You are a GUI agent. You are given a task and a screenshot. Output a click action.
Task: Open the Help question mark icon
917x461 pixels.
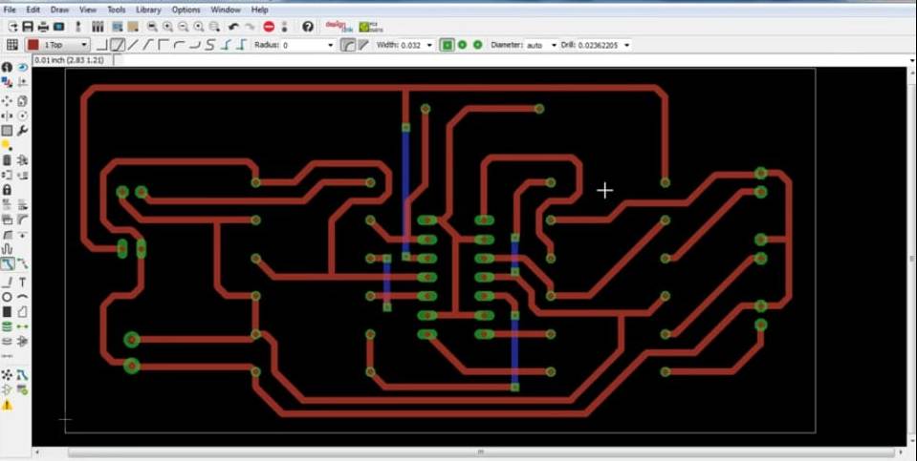[308, 27]
